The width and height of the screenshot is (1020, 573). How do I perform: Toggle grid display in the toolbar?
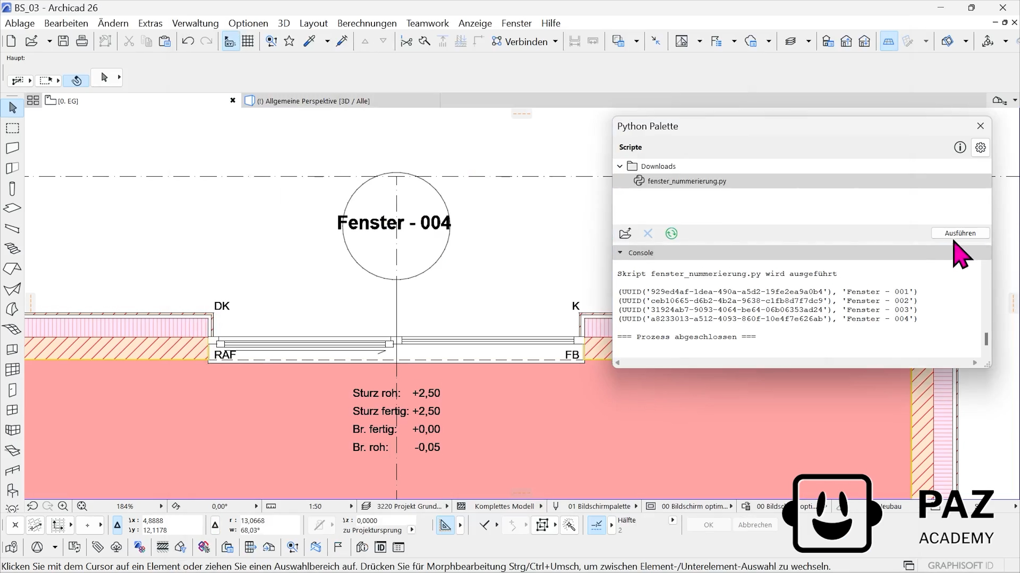pyautogui.click(x=248, y=41)
